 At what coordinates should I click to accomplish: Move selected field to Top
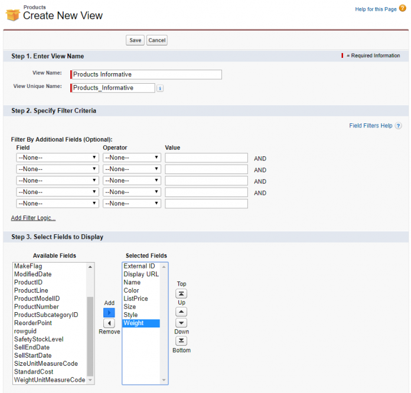click(x=182, y=293)
